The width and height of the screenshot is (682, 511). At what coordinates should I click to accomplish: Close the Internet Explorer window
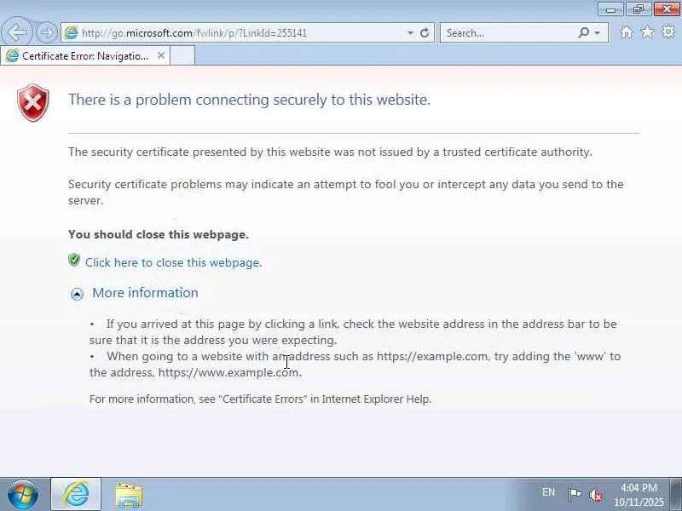pos(667,9)
